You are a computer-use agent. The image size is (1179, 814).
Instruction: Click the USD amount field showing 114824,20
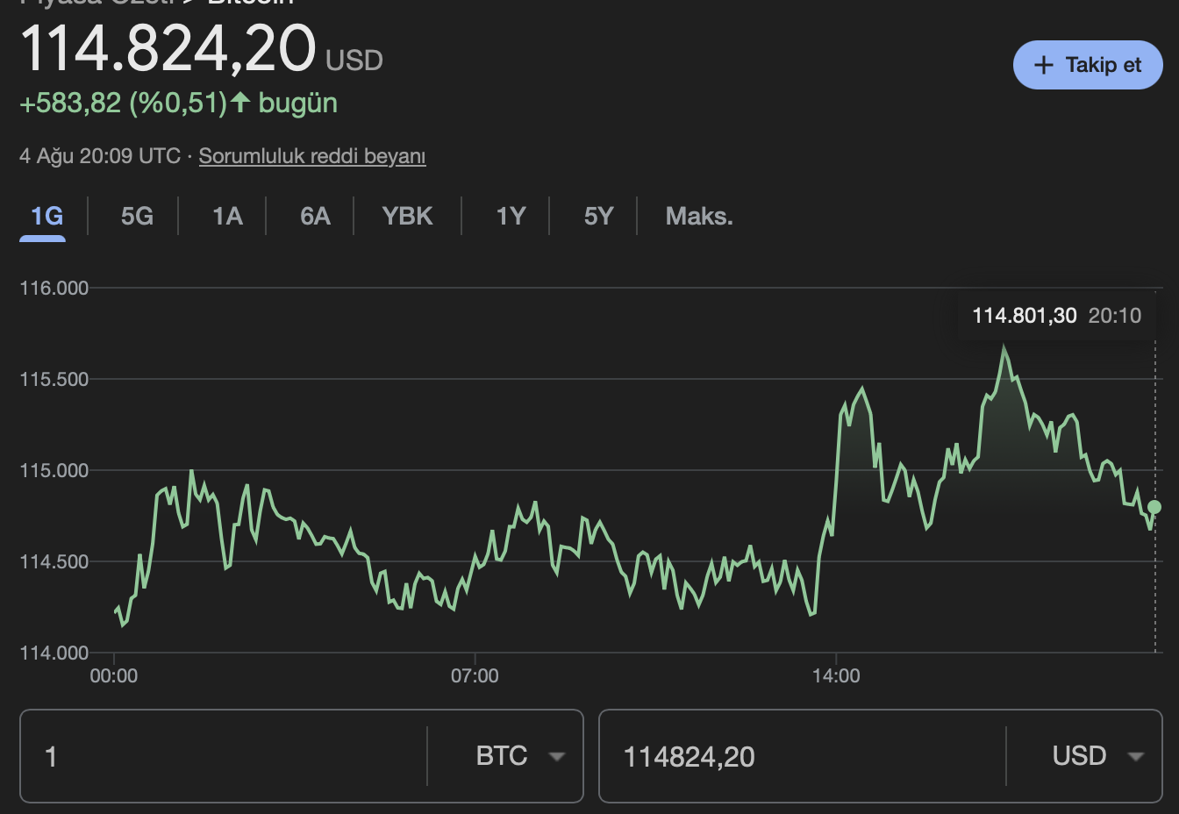click(803, 756)
